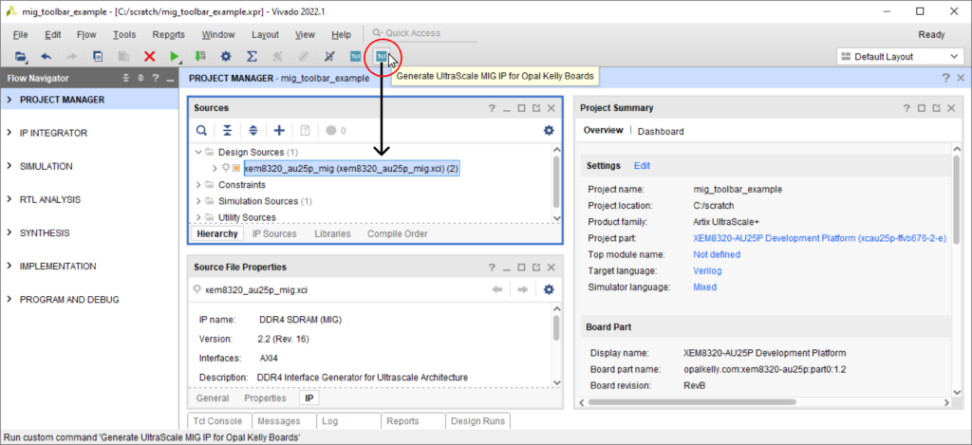This screenshot has height=445, width=972.
Task: Click the Not defined top module link
Action: [717, 254]
